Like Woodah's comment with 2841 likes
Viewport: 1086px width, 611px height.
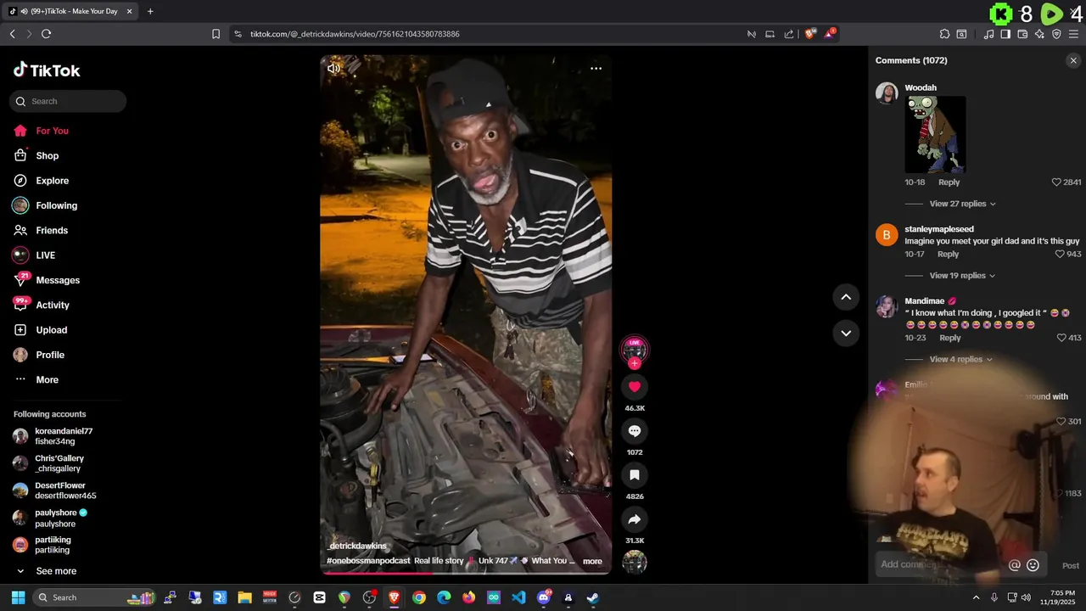(1056, 182)
